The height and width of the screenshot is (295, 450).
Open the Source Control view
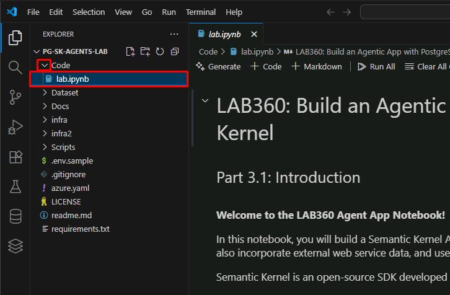[15, 97]
